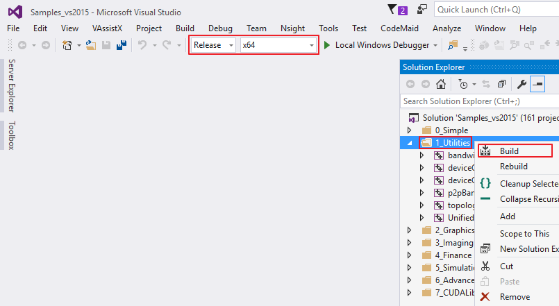The width and height of the screenshot is (559, 306).
Task: Collapse the 1_Utilities folder
Action: click(410, 143)
